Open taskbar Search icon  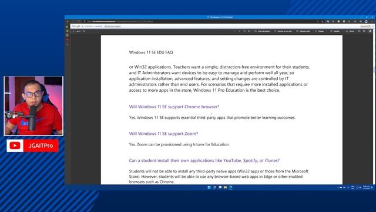(x=214, y=187)
